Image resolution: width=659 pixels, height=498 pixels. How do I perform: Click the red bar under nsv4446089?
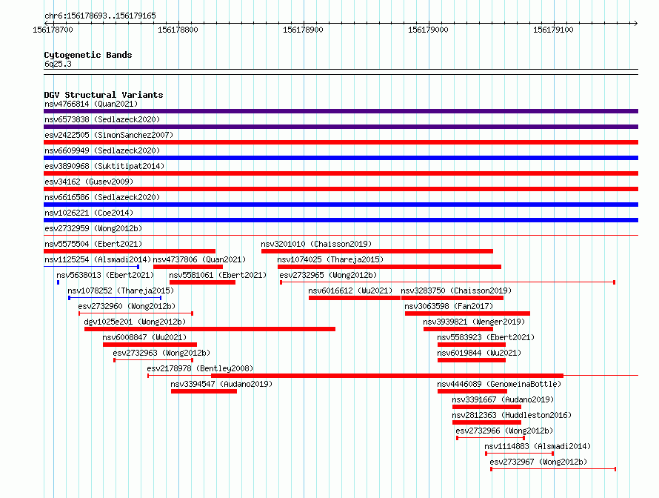(x=472, y=391)
